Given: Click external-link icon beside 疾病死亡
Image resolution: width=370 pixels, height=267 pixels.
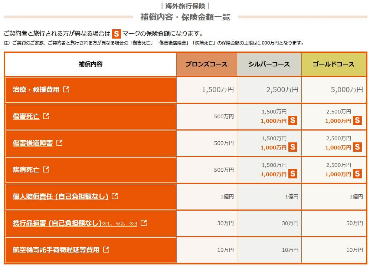Looking at the screenshot, I should (46, 169).
